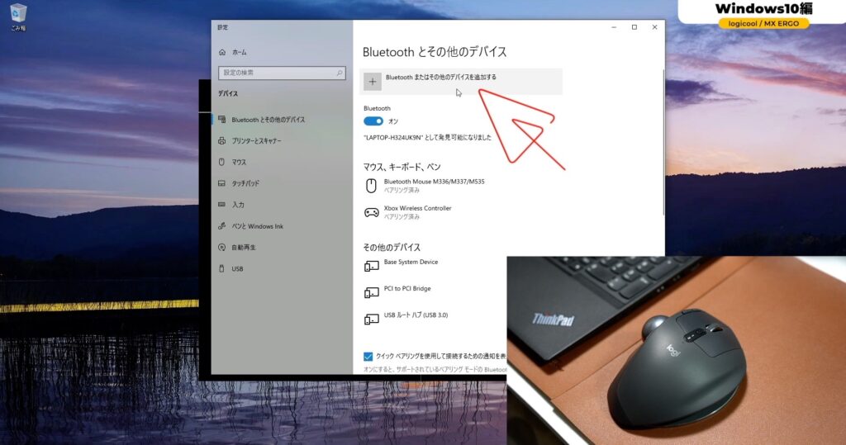Click the Home icon in Settings sidebar

click(222, 52)
